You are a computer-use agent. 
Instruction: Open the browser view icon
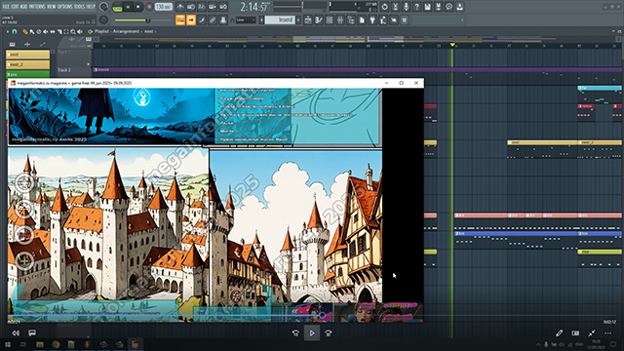coord(351,19)
